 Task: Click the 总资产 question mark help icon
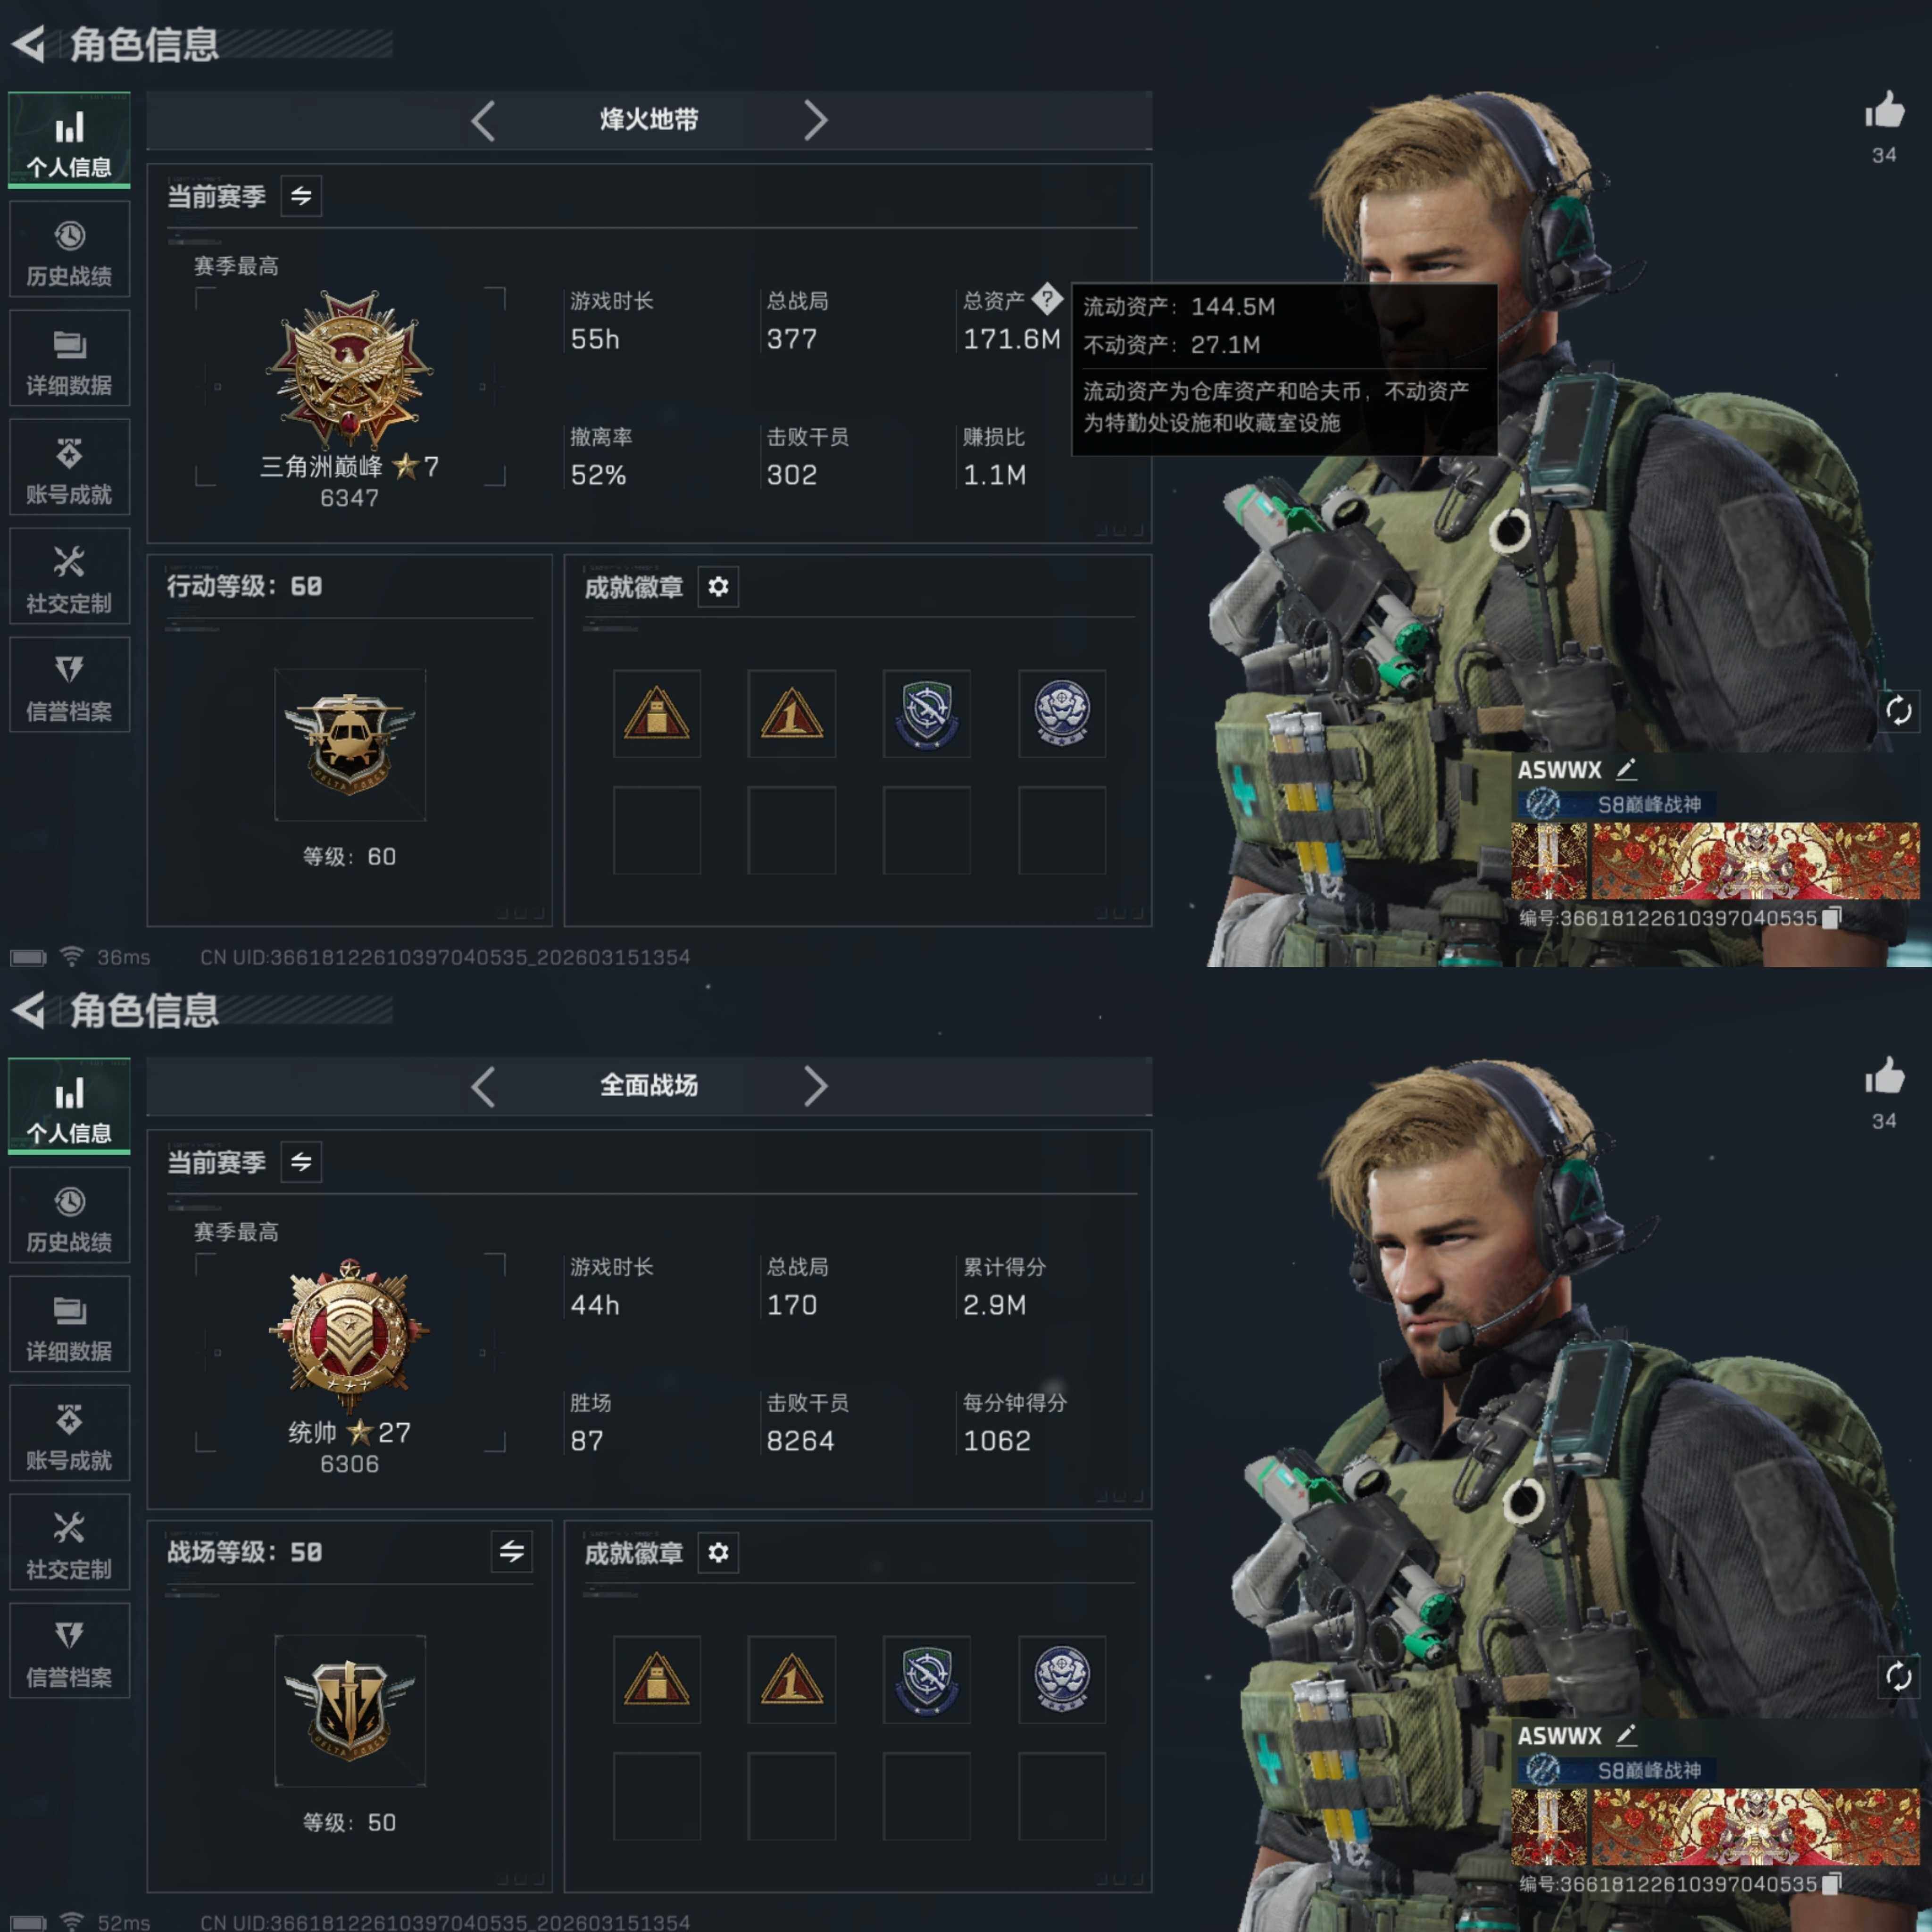tap(1046, 298)
